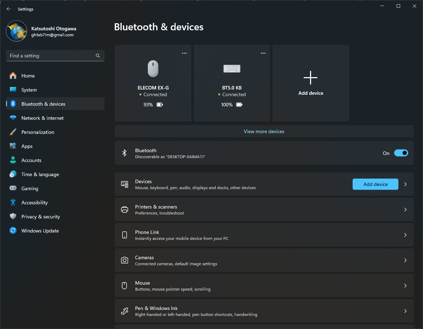Click the 100% battery level text

227,105
